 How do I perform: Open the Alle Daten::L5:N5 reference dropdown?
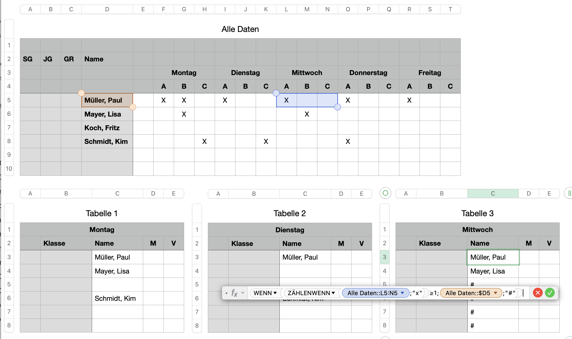pyautogui.click(x=402, y=293)
